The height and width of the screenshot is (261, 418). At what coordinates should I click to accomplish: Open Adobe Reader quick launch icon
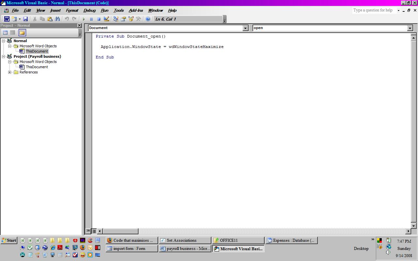click(x=60, y=248)
